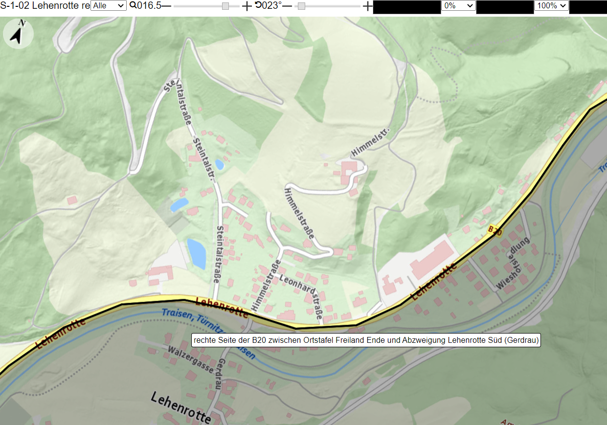Click the 'S-1-02 Lehenrotte re' title text

[45, 5]
